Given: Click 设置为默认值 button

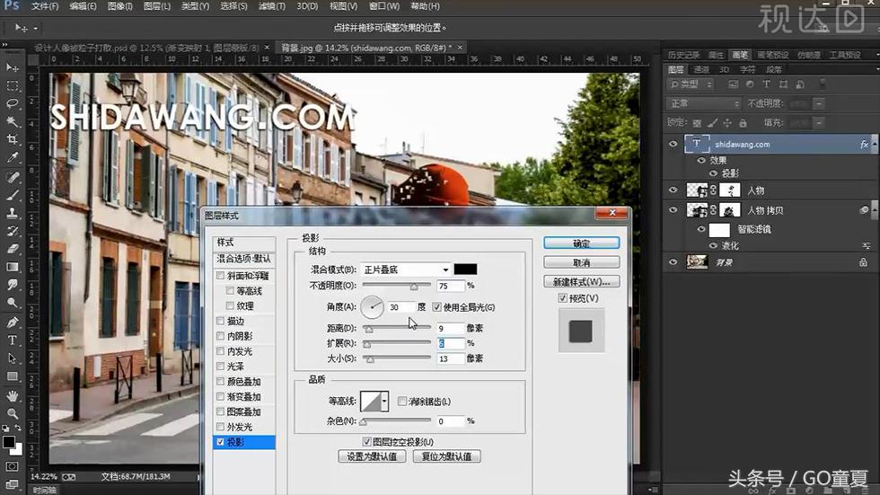Looking at the screenshot, I should (x=372, y=456).
